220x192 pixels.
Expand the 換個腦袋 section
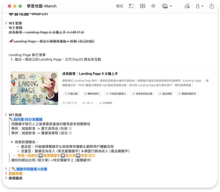coord(6,178)
